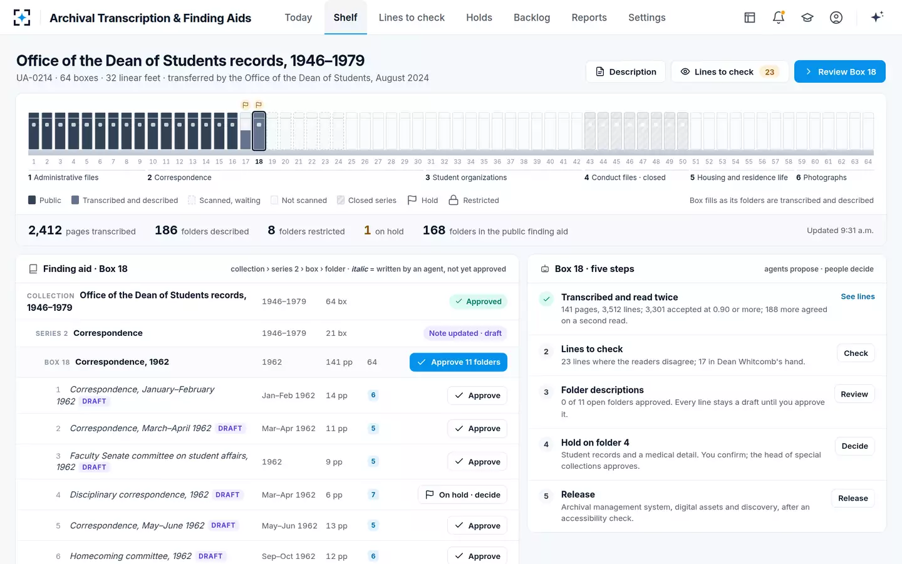Click the Release button
Screen dimensions: 902x564
pyautogui.click(x=853, y=498)
